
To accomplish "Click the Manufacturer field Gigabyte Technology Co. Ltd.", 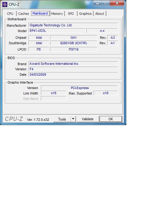I will click(x=73, y=25).
